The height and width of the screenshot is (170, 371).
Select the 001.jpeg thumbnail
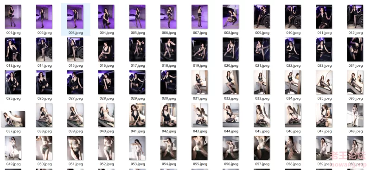point(13,17)
